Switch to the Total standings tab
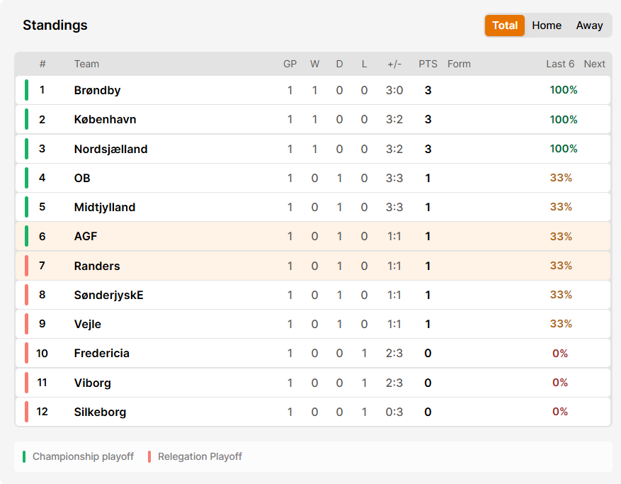Image resolution: width=621 pixels, height=484 pixels. (x=505, y=26)
